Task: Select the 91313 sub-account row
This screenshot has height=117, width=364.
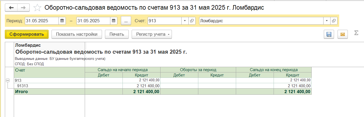Action: tap(23, 86)
